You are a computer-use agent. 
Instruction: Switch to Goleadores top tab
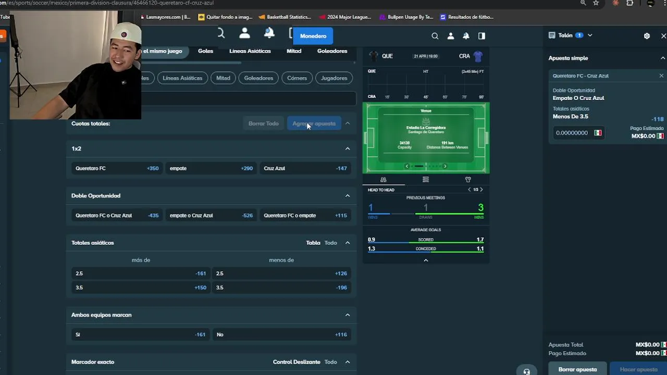click(x=332, y=51)
